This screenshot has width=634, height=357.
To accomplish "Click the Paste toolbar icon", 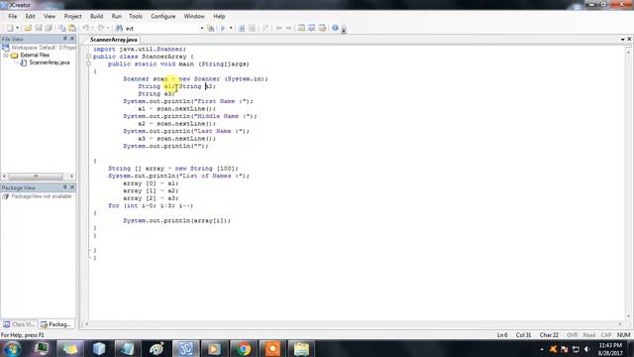I will pos(72,28).
